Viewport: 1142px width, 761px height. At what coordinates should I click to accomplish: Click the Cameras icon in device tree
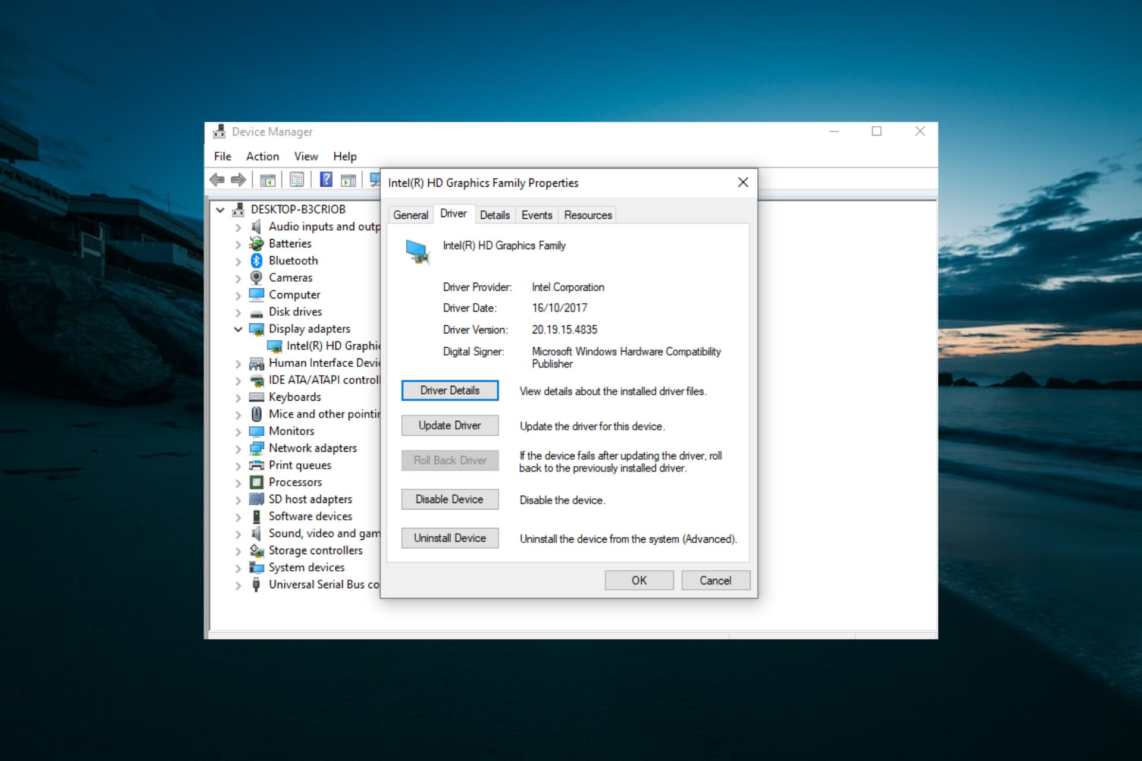[x=256, y=278]
